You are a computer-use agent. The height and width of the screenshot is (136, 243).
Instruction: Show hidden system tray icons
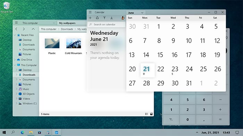click(197, 133)
